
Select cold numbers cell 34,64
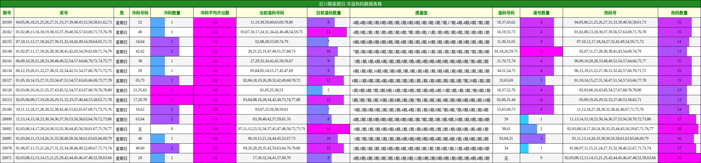coord(140,42)
